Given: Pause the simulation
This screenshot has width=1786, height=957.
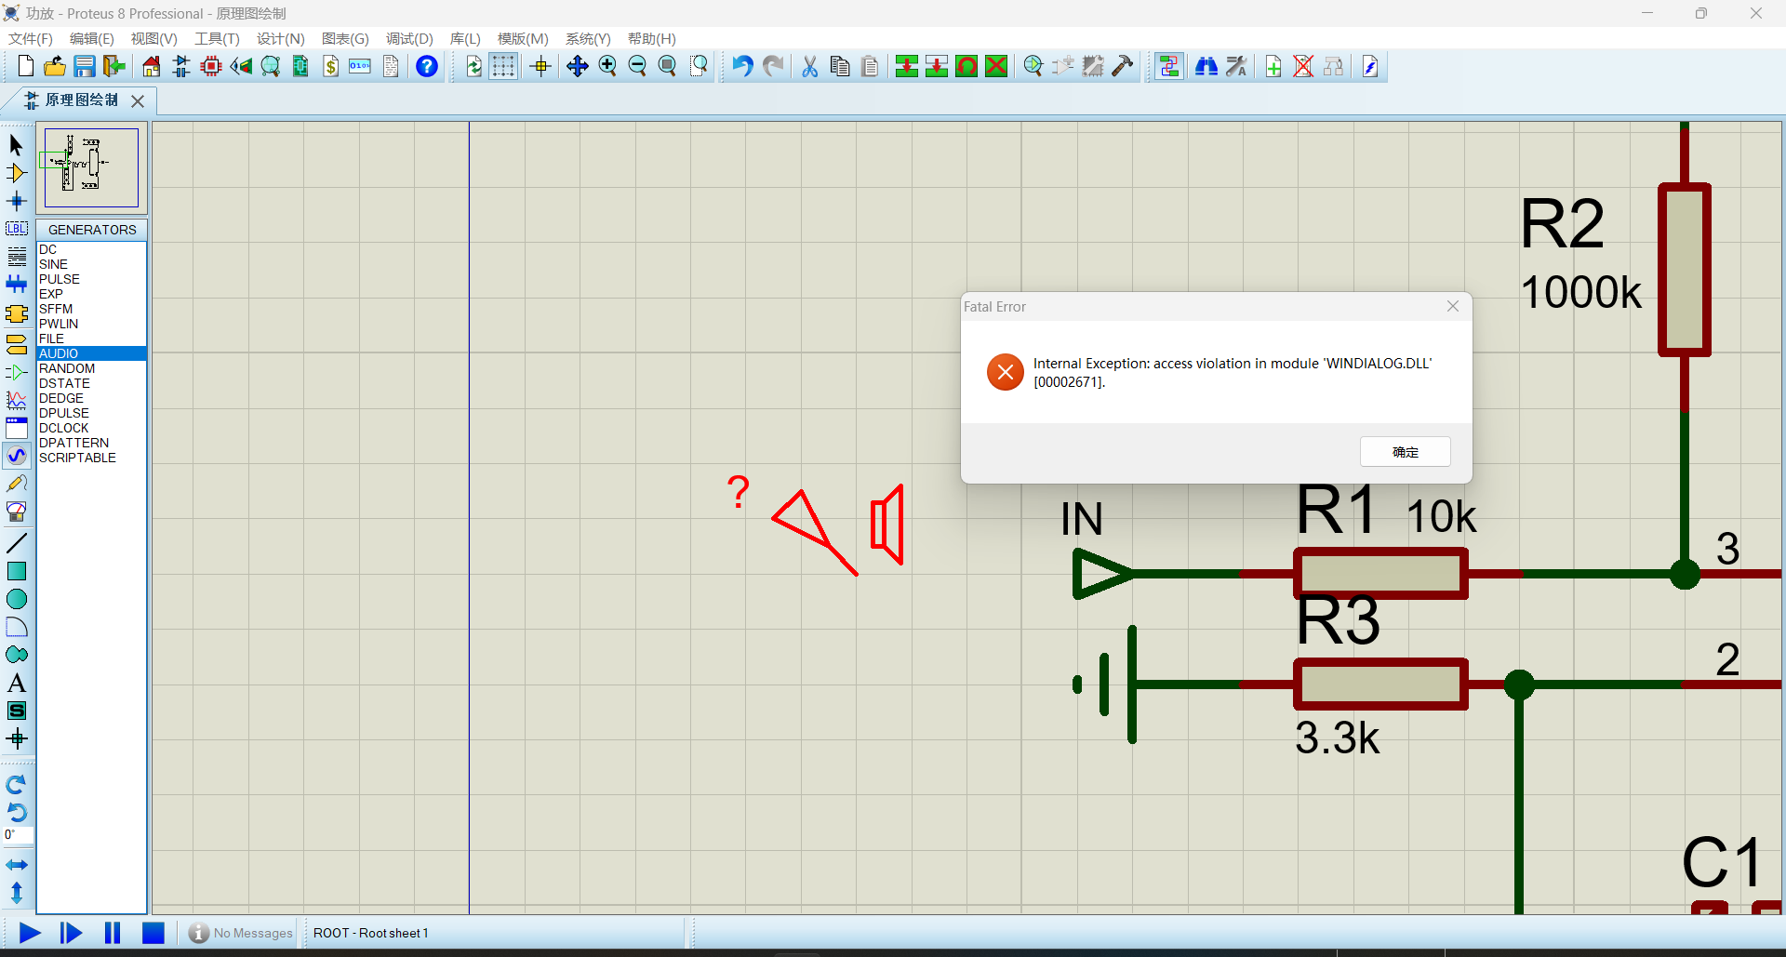Looking at the screenshot, I should (x=113, y=933).
